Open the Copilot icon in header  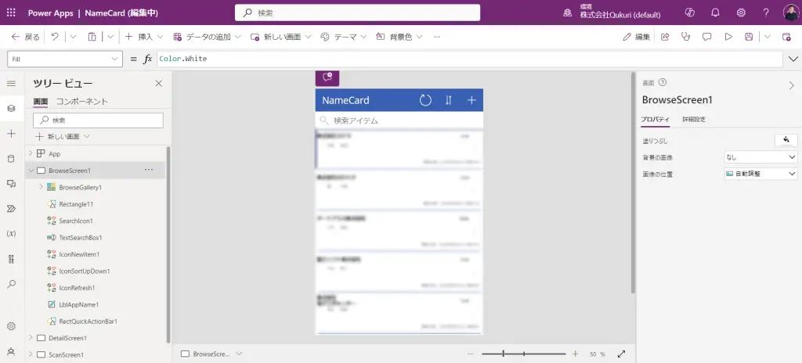689,13
